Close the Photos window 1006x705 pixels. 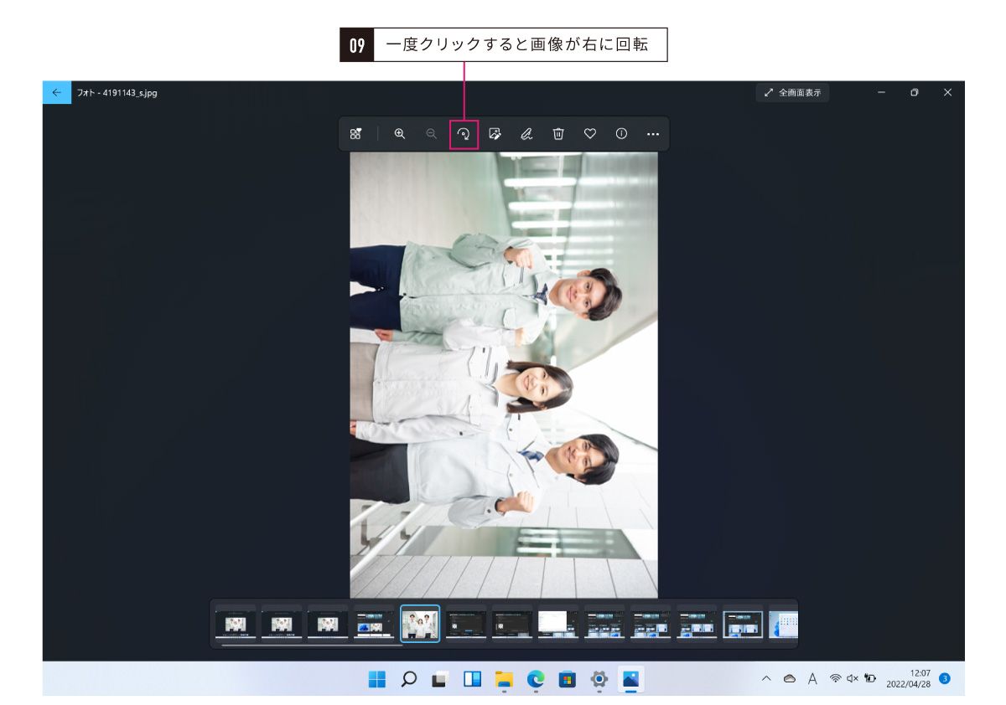pyautogui.click(x=947, y=93)
